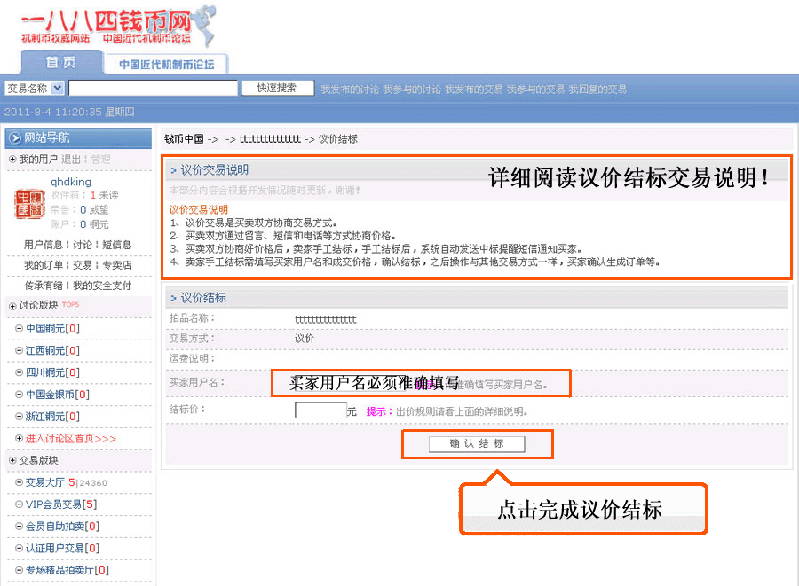Image resolution: width=799 pixels, height=586 pixels.
Task: Expand the 我的用户 section
Action: (12, 160)
